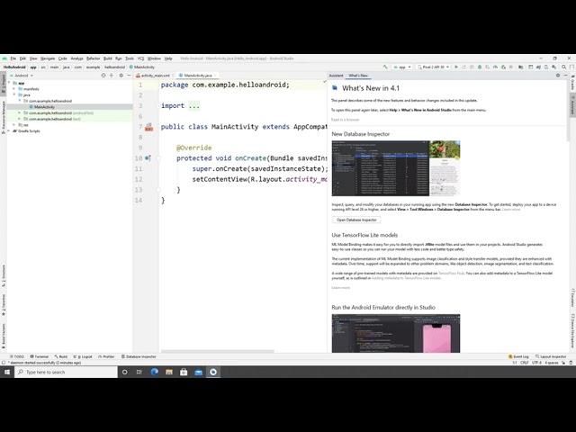Hide the Project panel with minus icon
The width and height of the screenshot is (576, 432).
(x=129, y=76)
